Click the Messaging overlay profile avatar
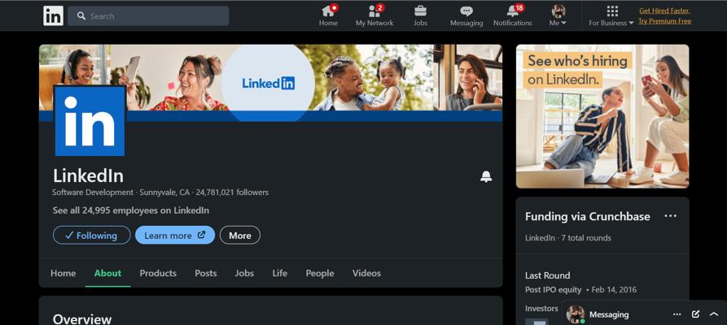Screen dimensions: 727x325 pyautogui.click(x=576, y=314)
